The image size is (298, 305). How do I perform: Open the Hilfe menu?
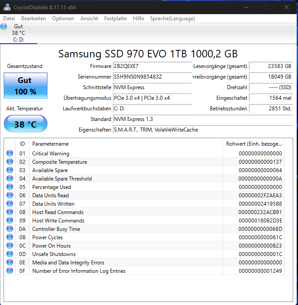coord(138,19)
